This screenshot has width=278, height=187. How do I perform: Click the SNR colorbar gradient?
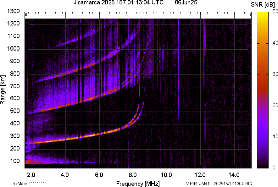point(263,90)
